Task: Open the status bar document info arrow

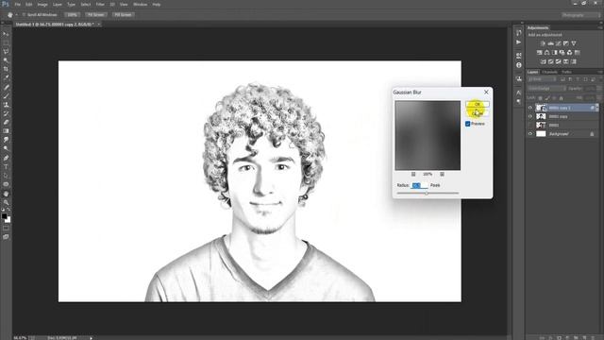Action: point(92,338)
